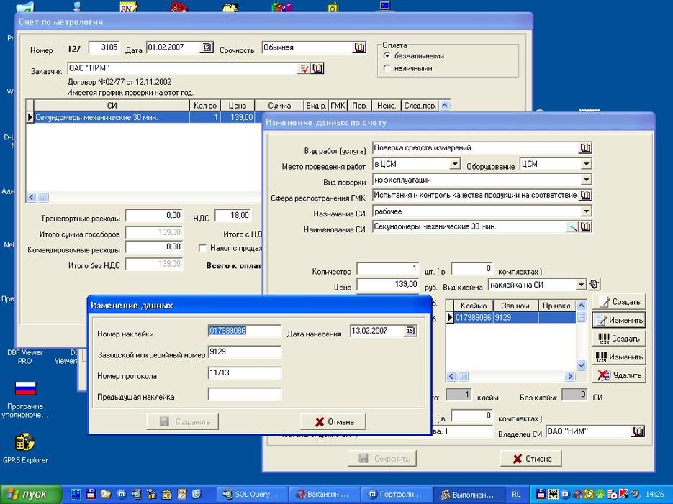
Task: Click Номер наклейки field 017989086
Action: pos(244,331)
